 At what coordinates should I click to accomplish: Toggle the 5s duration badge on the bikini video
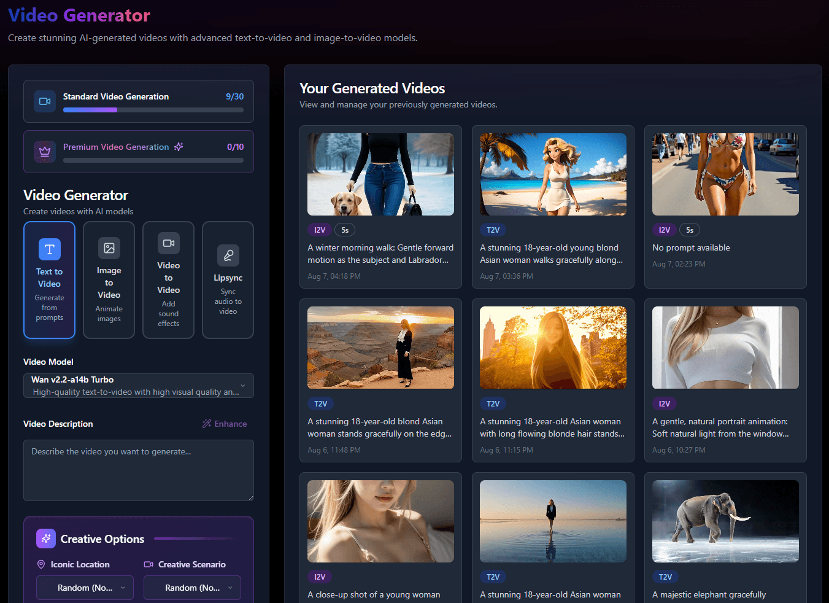coord(689,229)
